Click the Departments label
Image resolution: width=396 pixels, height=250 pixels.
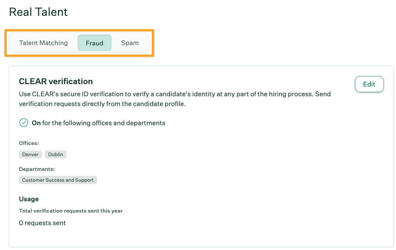coord(37,169)
